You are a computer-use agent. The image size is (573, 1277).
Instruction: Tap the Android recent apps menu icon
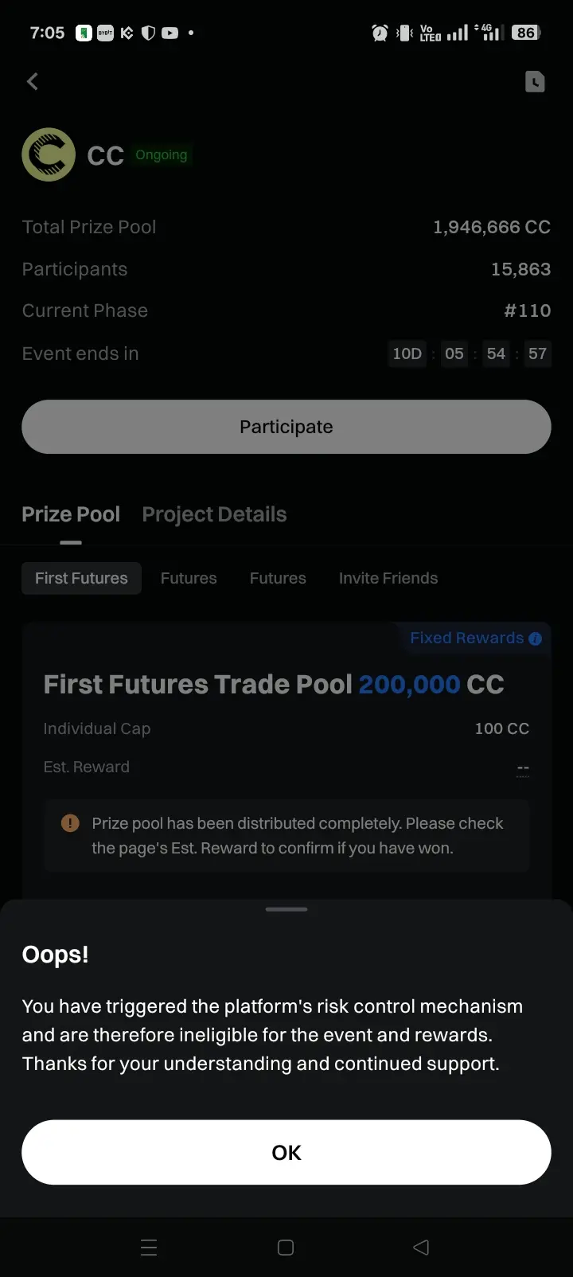point(149,1248)
